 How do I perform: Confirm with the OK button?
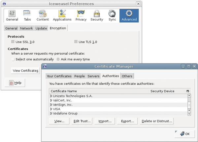[185, 134]
